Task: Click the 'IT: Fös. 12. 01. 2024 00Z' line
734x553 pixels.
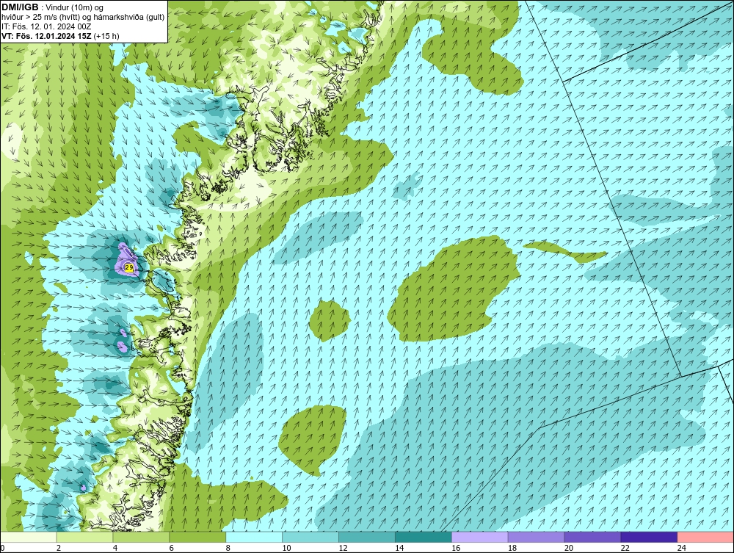Action: [46, 26]
